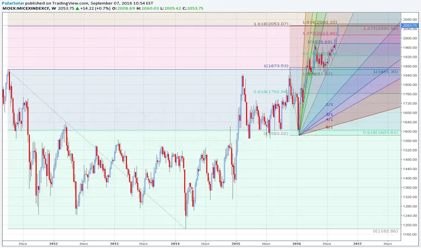Click the +14.22 (+0.7%) change value
The width and height of the screenshot is (421, 248).
click(x=95, y=8)
